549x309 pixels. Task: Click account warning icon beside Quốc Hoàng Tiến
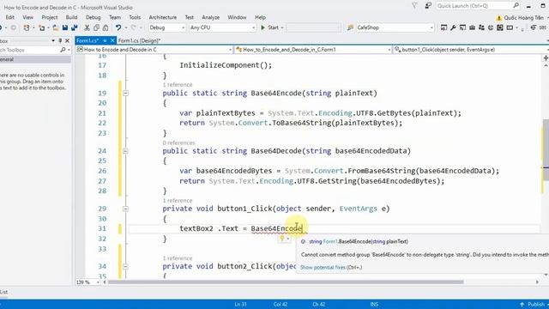pyautogui.click(x=499, y=18)
